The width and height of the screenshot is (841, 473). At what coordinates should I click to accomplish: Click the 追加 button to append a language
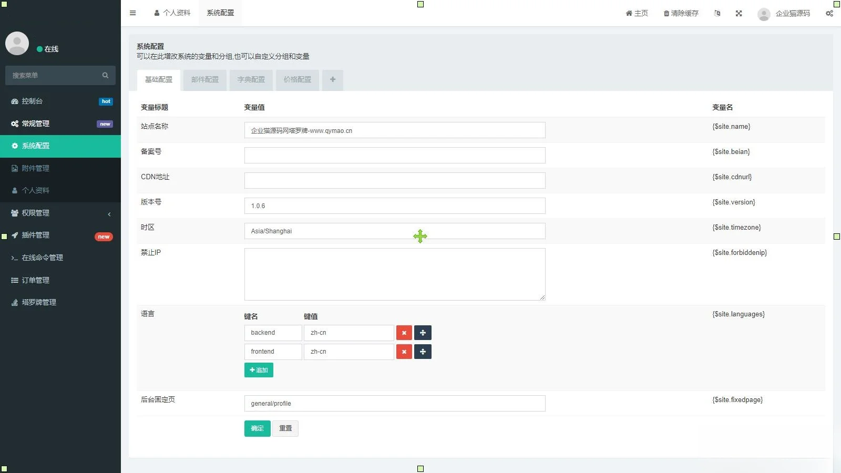click(259, 370)
